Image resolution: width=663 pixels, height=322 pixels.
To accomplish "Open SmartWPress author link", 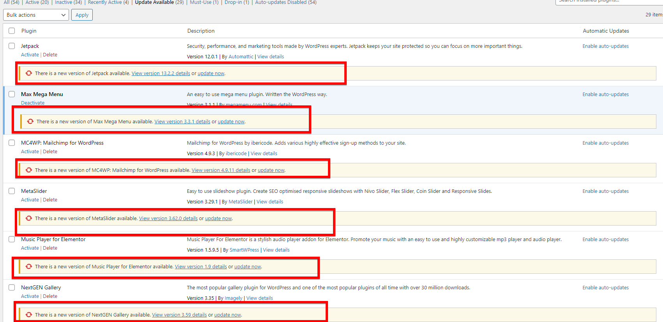I will click(244, 250).
